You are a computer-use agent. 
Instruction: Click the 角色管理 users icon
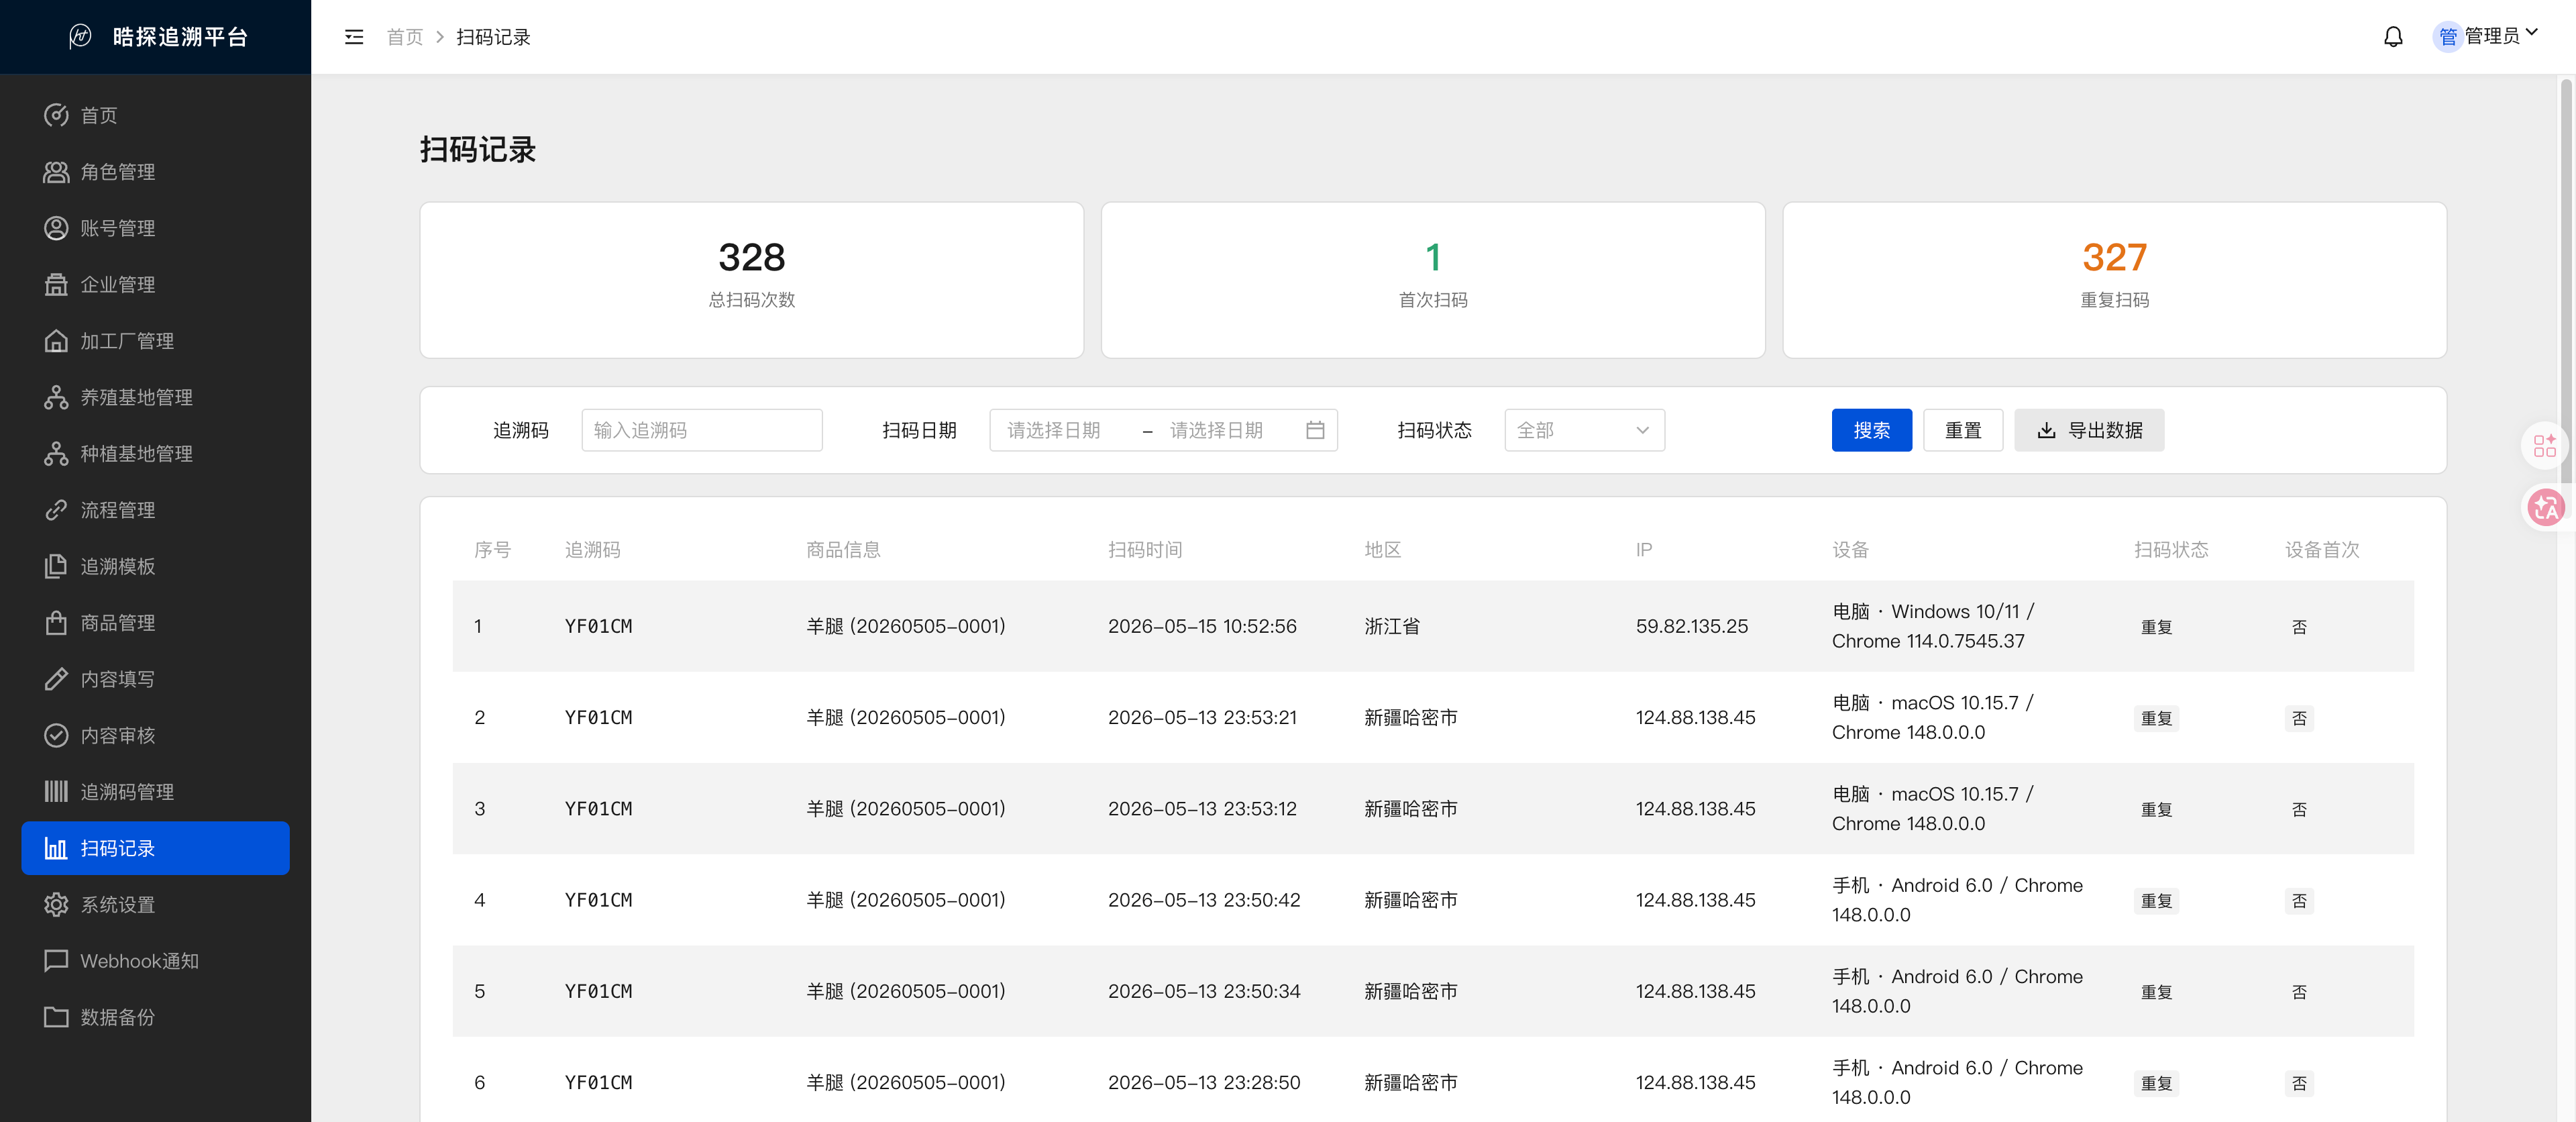[56, 172]
